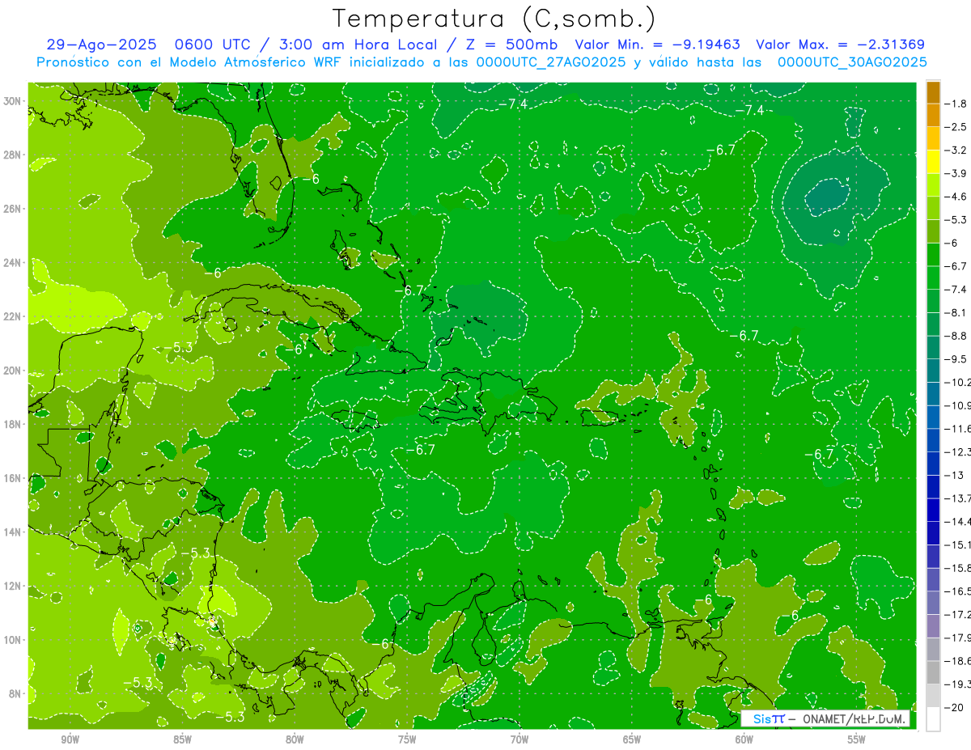Click the 'ONAMET/REP.DOM.' credit label
Viewport: 971px width, 750px height.
tap(854, 718)
